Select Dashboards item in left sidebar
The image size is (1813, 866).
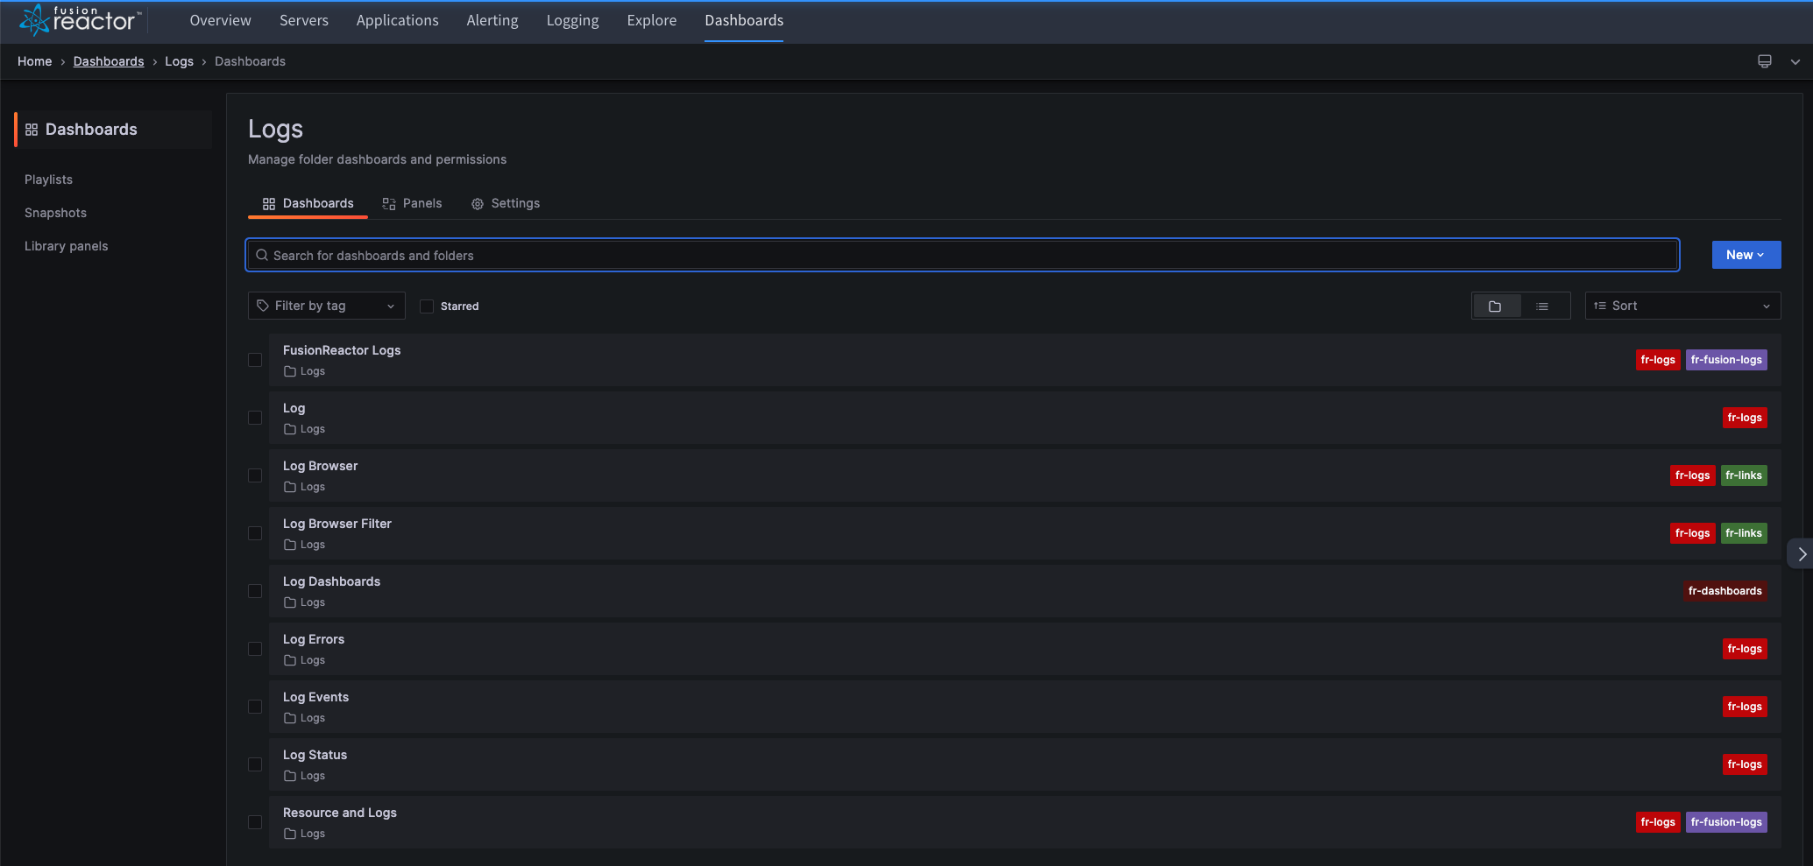(113, 130)
